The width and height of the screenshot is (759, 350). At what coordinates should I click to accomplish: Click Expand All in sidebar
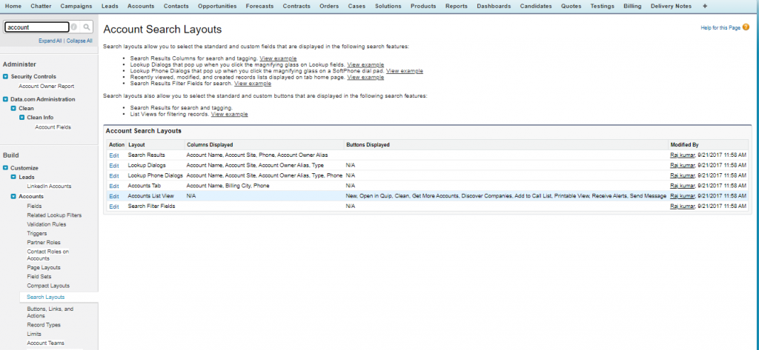(50, 41)
